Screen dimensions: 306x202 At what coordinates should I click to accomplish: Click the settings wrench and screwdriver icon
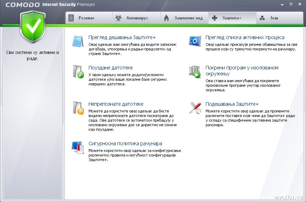click(195, 108)
